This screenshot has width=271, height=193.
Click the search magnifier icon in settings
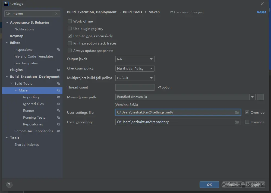pos(8,14)
